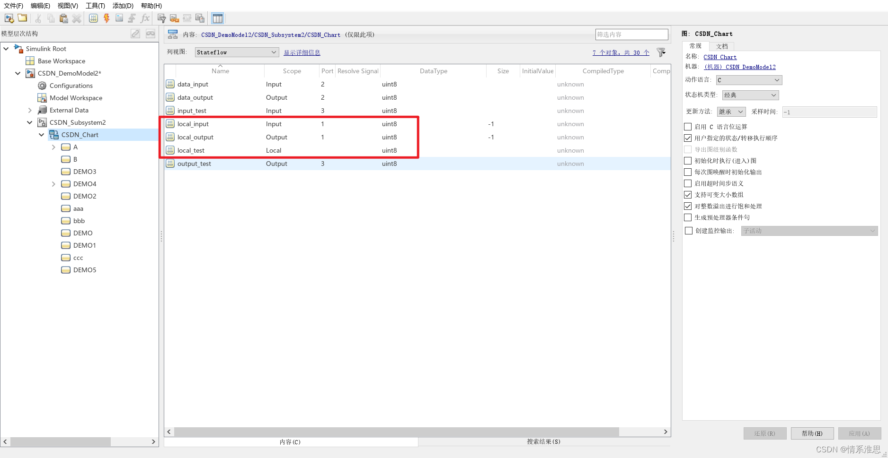The width and height of the screenshot is (888, 458).
Task: Click the New Model toolbar icon
Action: 9,18
